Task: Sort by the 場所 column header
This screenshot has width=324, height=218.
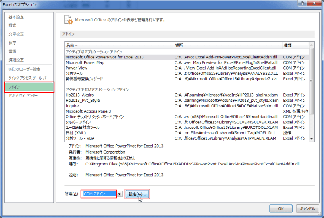Action: tap(228, 45)
